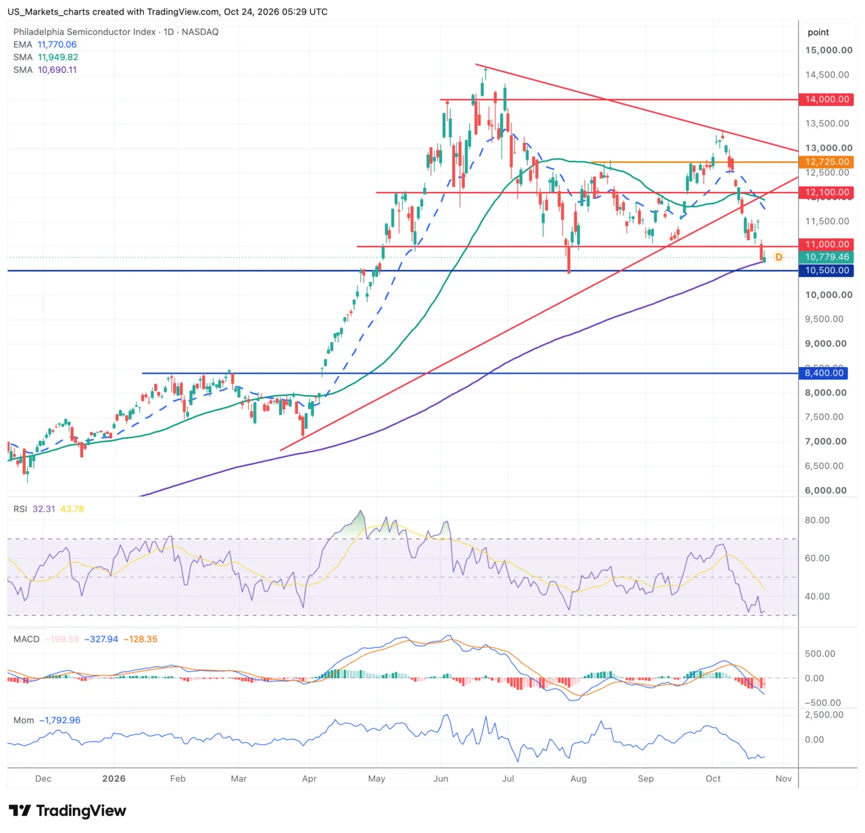
Task: Click the MACD value −128.35
Action: (141, 639)
